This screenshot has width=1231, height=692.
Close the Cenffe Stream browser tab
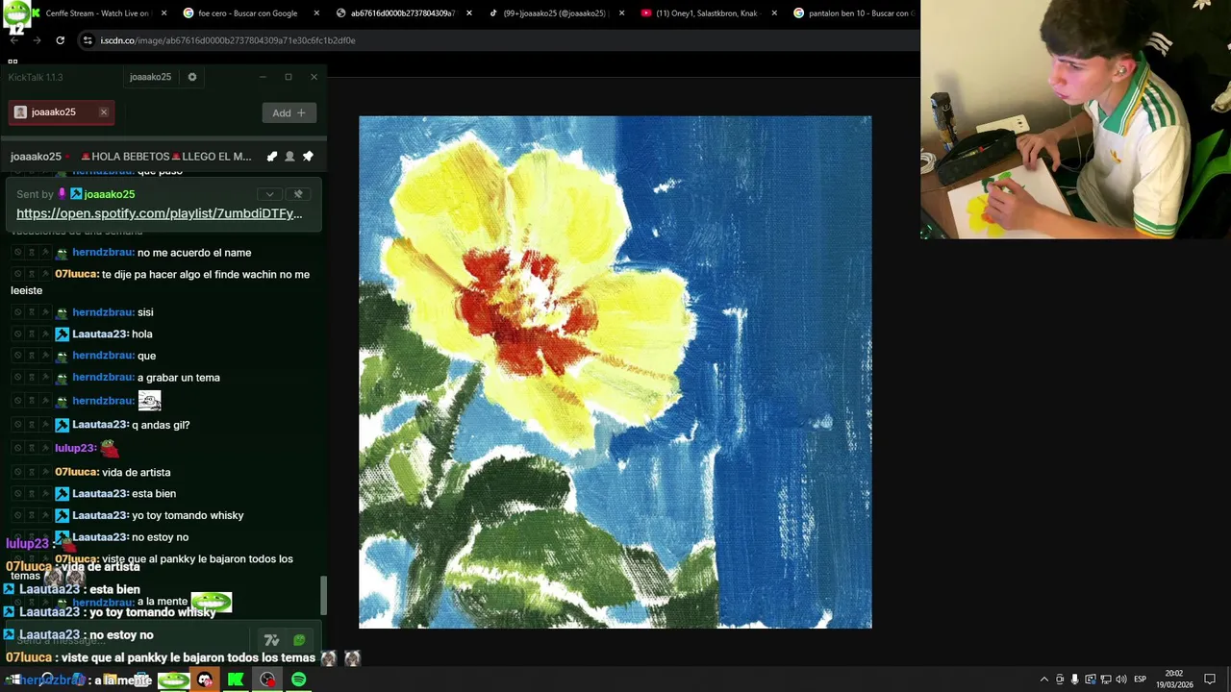pyautogui.click(x=163, y=13)
